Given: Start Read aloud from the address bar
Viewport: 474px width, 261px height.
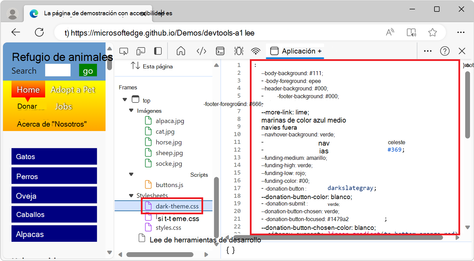Looking at the screenshot, I should 390,32.
